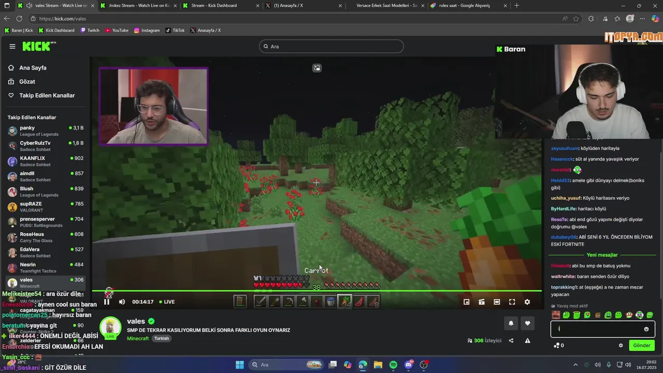Click the Minecraft category link
The width and height of the screenshot is (663, 373).
(x=138, y=338)
